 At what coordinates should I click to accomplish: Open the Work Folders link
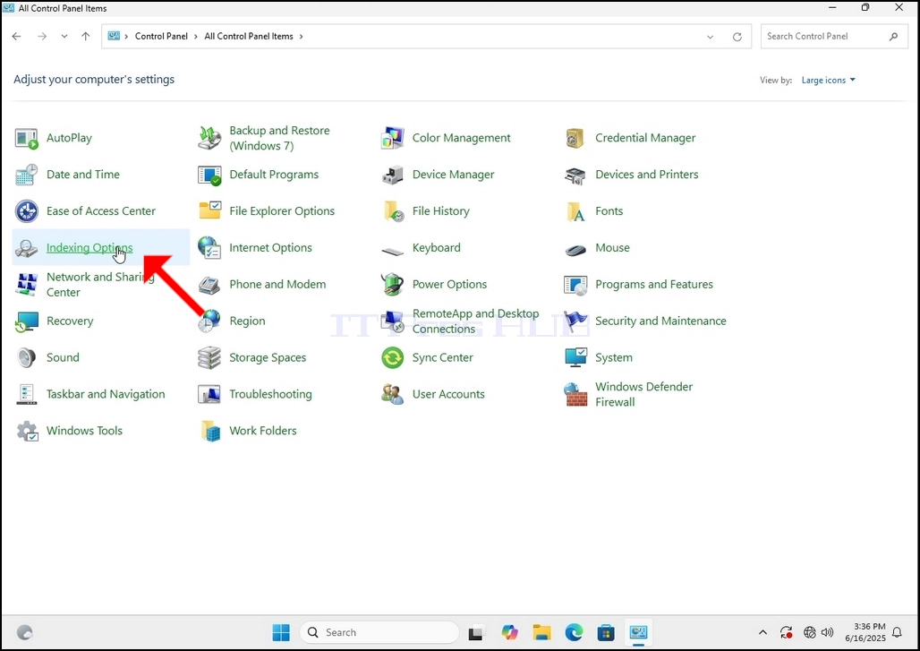(x=263, y=431)
